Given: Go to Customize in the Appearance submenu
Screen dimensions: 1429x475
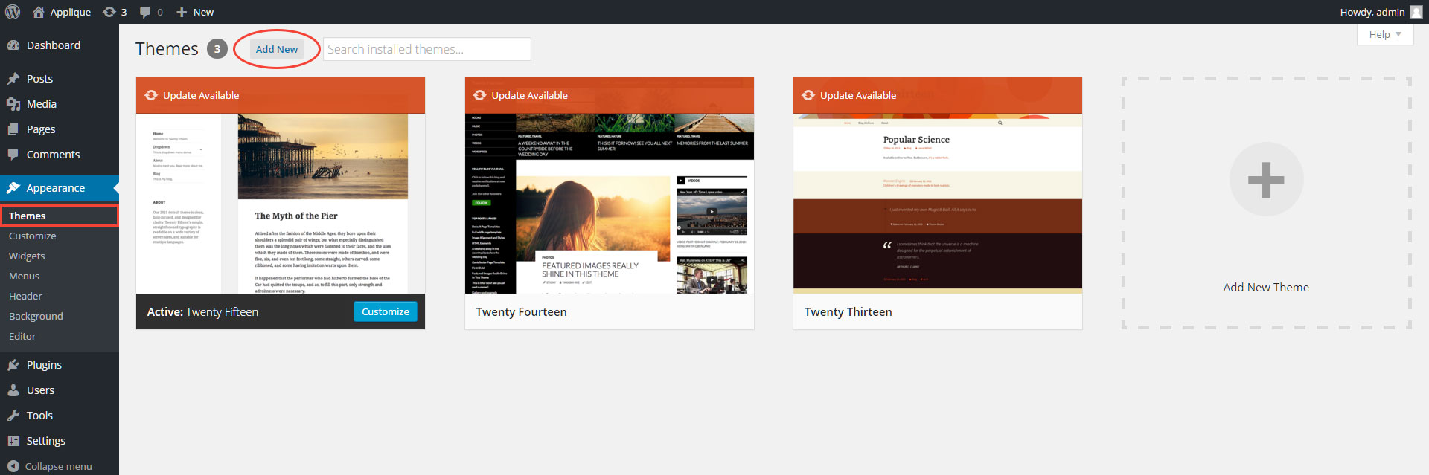Looking at the screenshot, I should (32, 236).
